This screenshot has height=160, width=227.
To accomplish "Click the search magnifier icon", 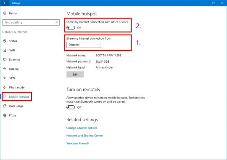I will click(57, 22).
